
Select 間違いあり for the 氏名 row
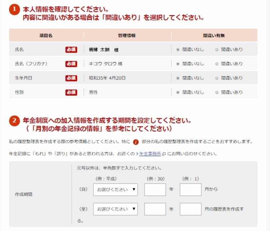(x=217, y=50)
